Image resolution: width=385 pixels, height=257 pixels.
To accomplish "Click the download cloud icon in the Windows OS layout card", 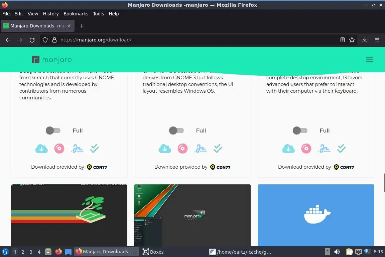I will (165, 149).
